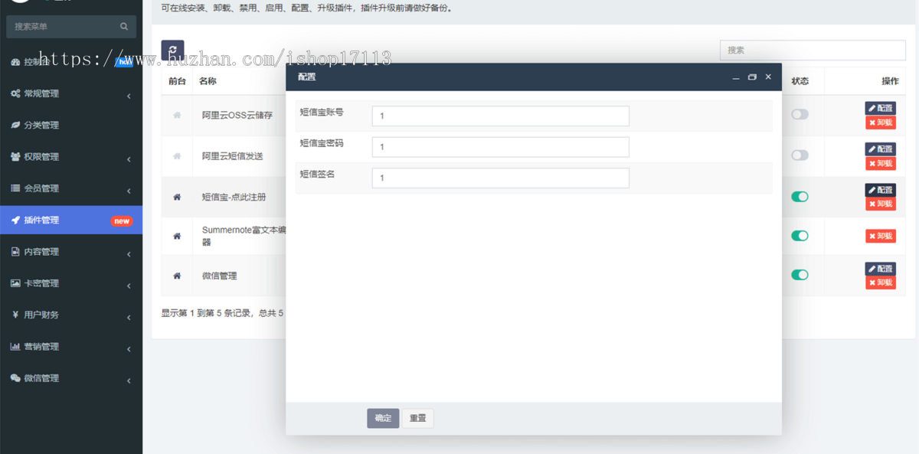
Task: Click the search magnifier icon in sidebar
Action: pos(124,27)
